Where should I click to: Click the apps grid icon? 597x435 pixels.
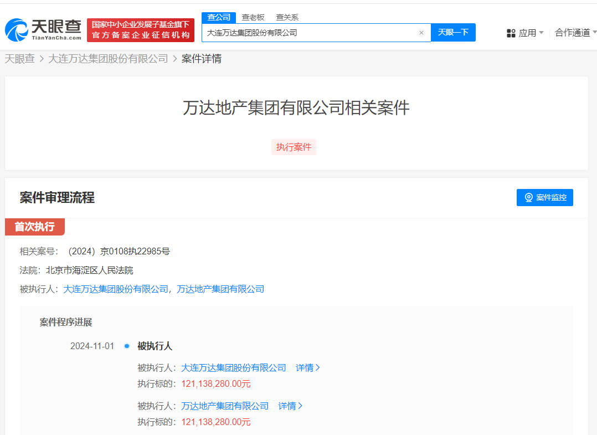tap(511, 33)
